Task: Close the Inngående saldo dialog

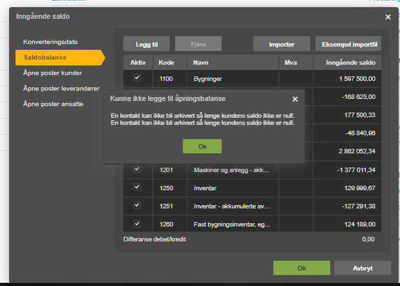Action: pos(388,17)
